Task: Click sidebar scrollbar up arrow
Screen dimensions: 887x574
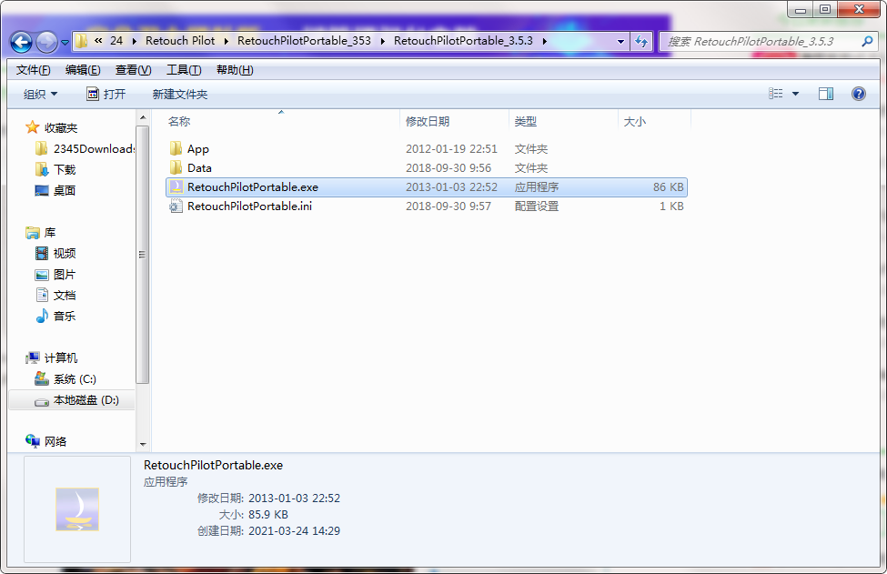Action: pos(143,117)
